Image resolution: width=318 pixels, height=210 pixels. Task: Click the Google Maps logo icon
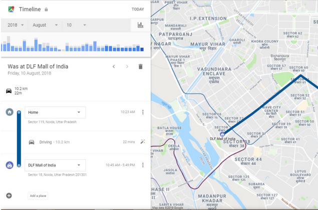(11, 9)
